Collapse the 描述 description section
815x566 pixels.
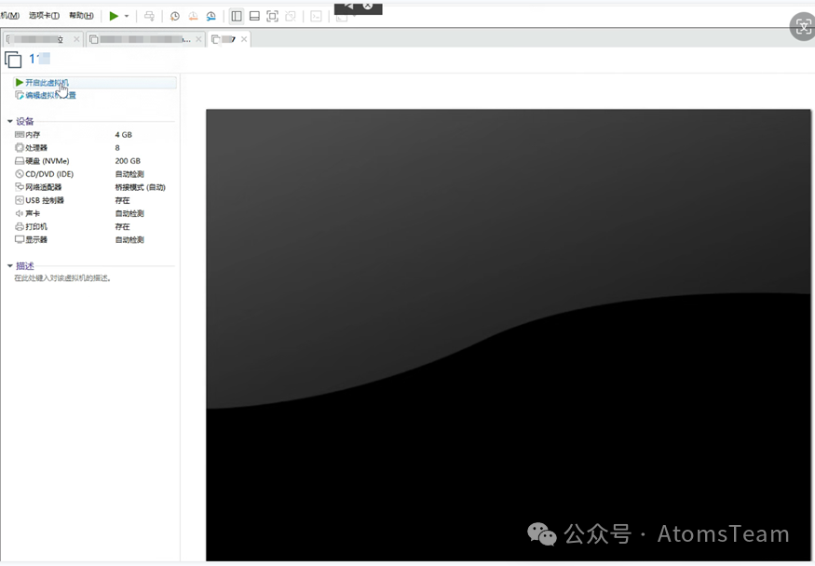[9, 266]
